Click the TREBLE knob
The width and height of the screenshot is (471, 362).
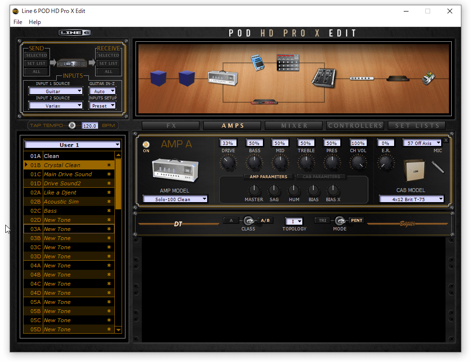pyautogui.click(x=306, y=163)
